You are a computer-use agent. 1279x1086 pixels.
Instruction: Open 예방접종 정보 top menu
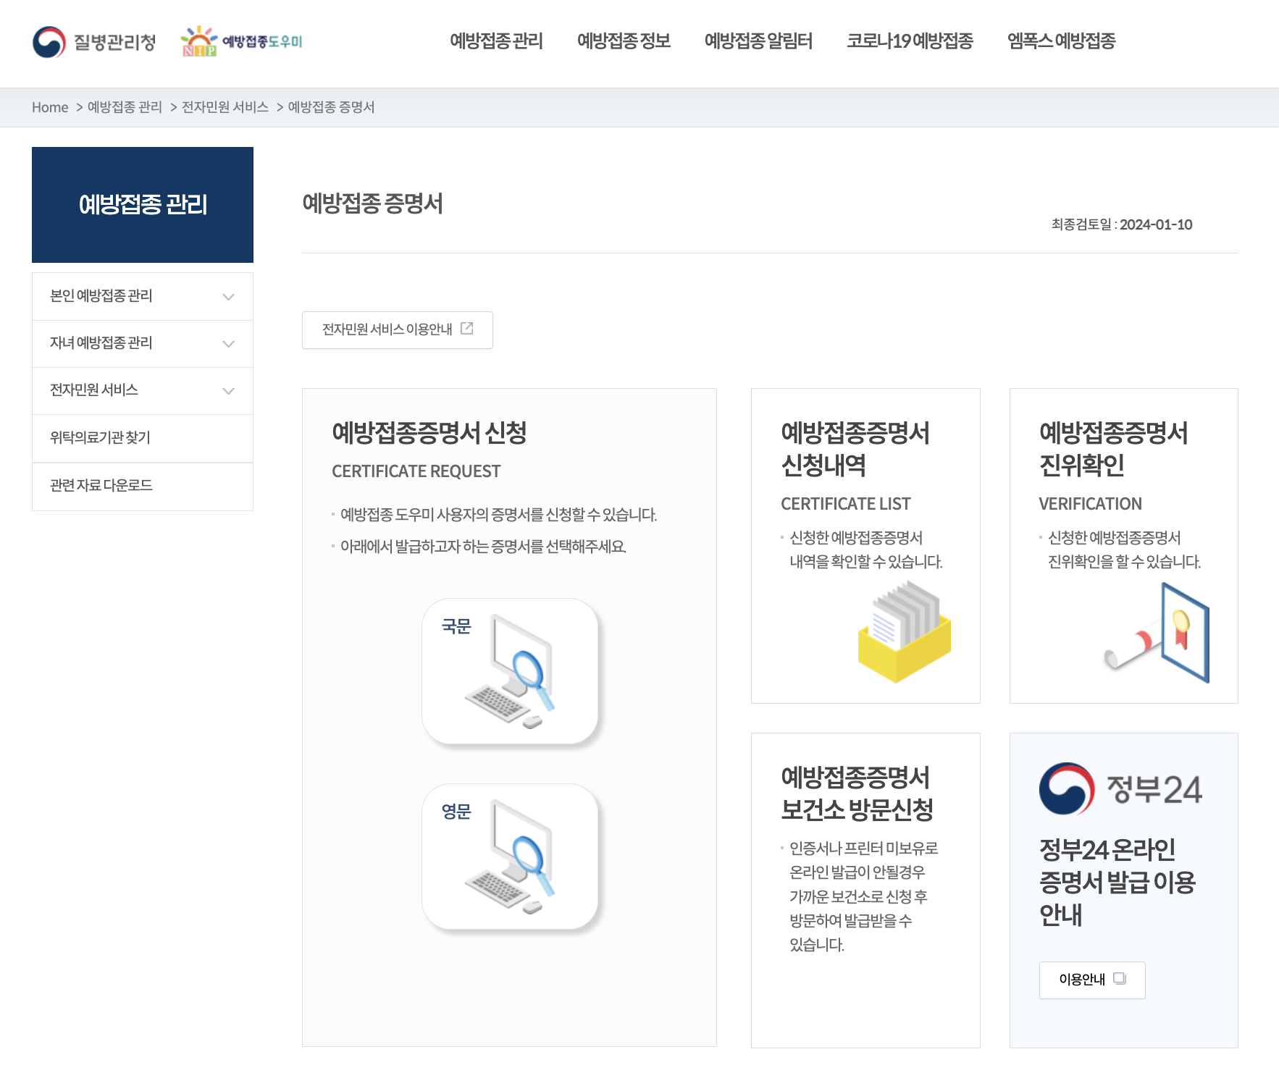click(624, 41)
